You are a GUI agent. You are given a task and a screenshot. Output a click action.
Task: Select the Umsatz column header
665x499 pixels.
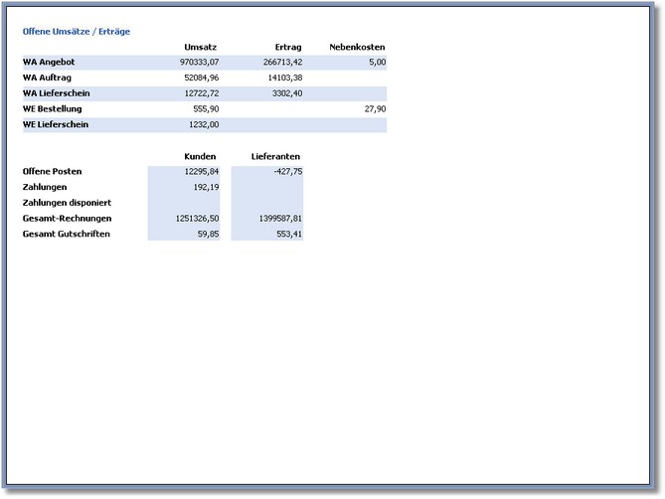point(201,47)
